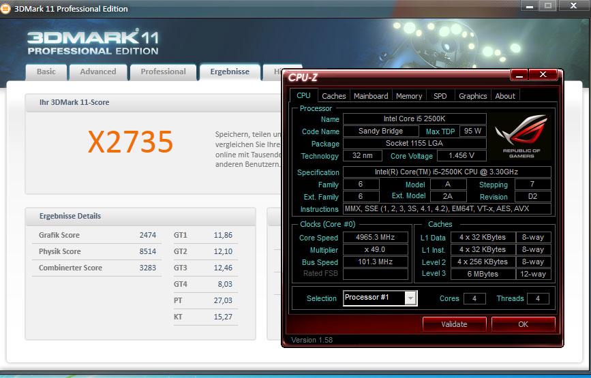This screenshot has width=591, height=378.
Task: Click the GT2 result 12,10
Action: tap(223, 251)
